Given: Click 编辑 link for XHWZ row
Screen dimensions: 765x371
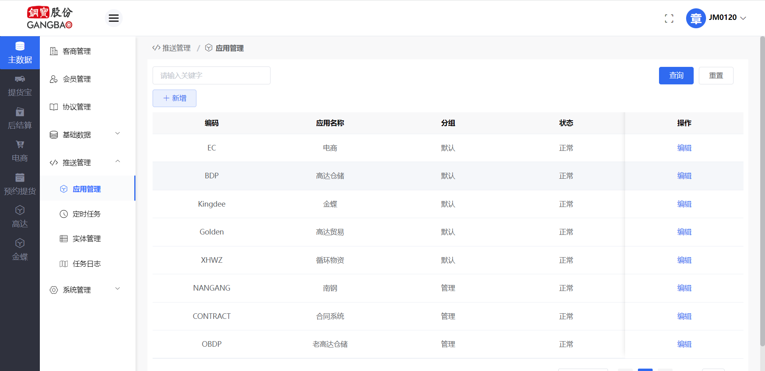Looking at the screenshot, I should point(684,260).
